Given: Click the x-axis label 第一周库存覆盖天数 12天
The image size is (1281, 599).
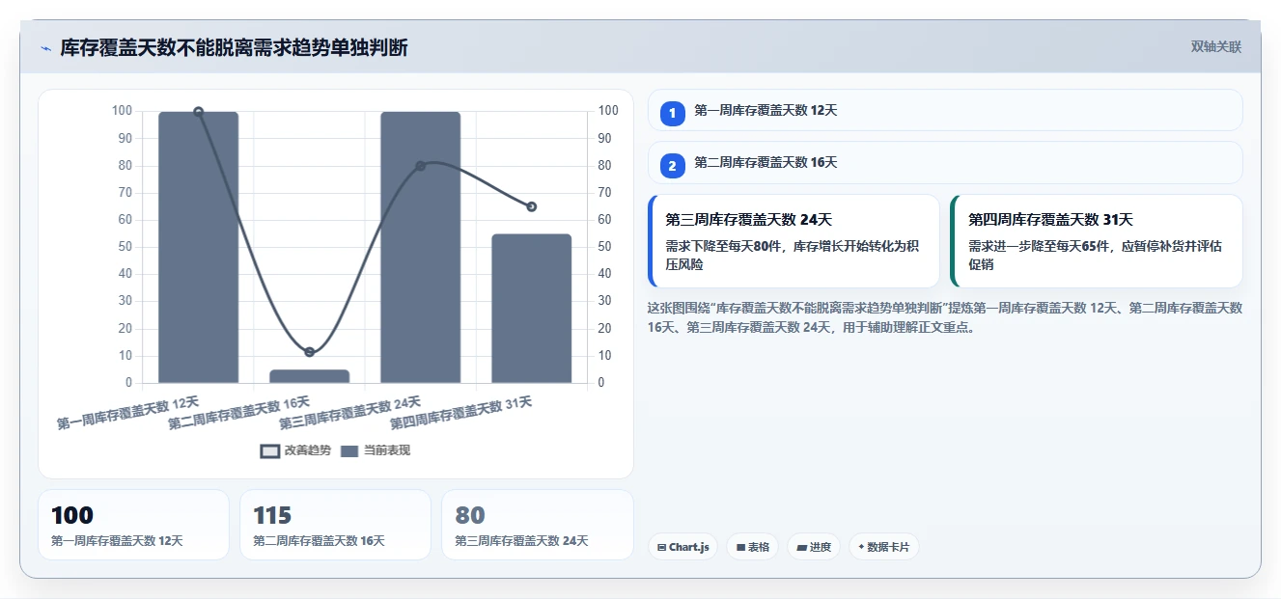Looking at the screenshot, I should coord(127,412).
